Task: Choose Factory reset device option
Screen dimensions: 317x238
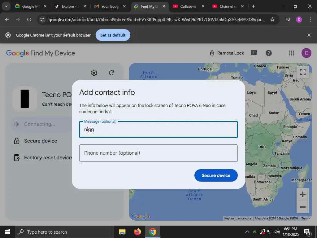Action: [43, 157]
